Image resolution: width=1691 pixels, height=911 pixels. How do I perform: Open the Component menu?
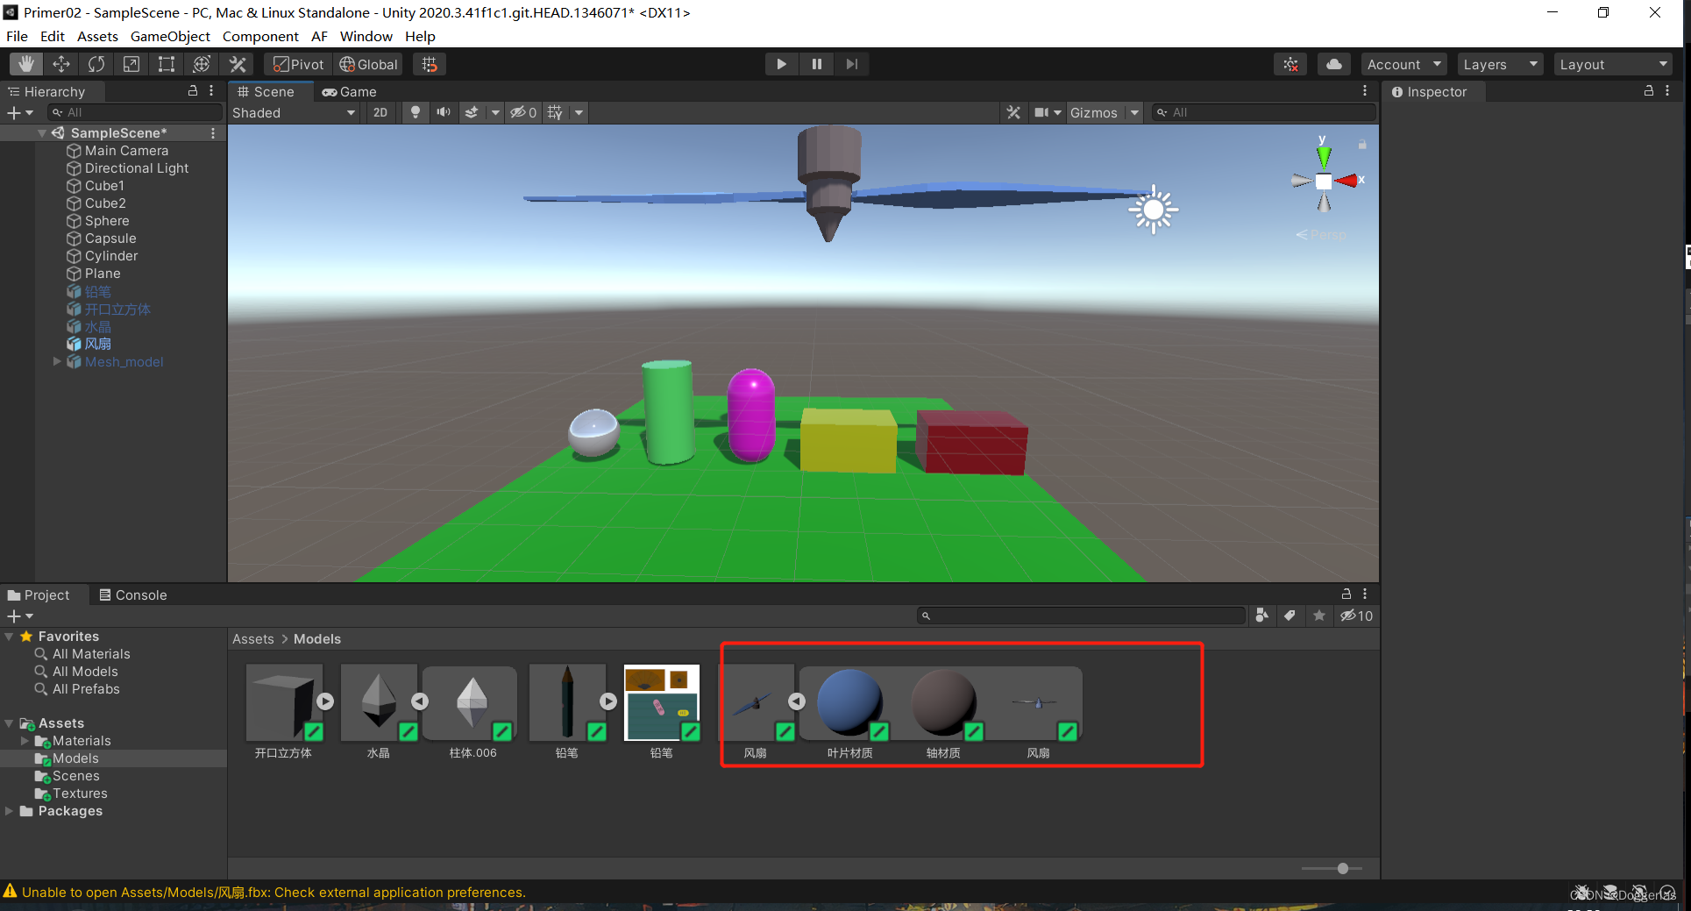[x=260, y=36]
